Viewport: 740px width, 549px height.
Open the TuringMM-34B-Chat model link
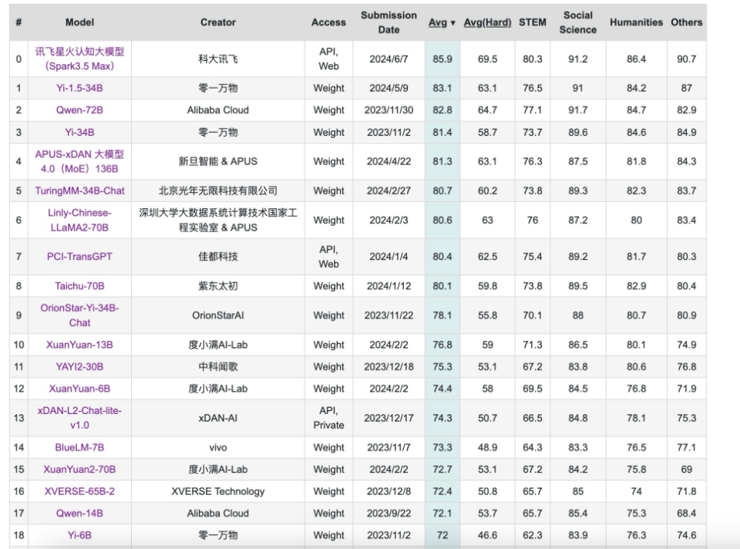point(78,190)
